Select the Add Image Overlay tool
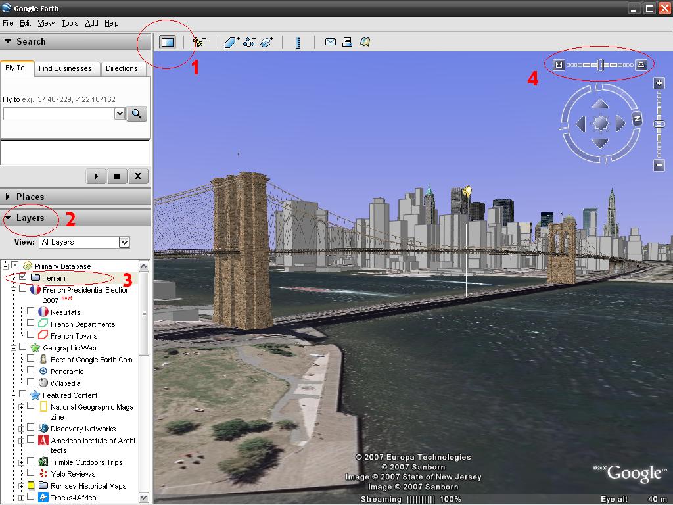The image size is (673, 505). click(x=267, y=42)
